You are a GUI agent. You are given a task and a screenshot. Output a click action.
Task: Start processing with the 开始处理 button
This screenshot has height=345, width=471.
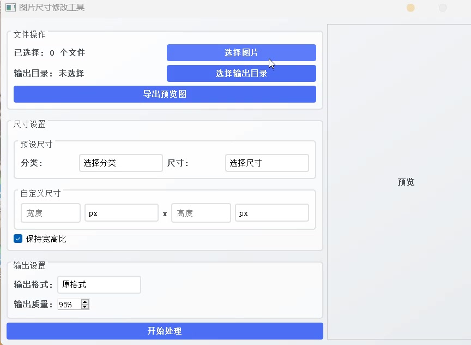pos(165,331)
